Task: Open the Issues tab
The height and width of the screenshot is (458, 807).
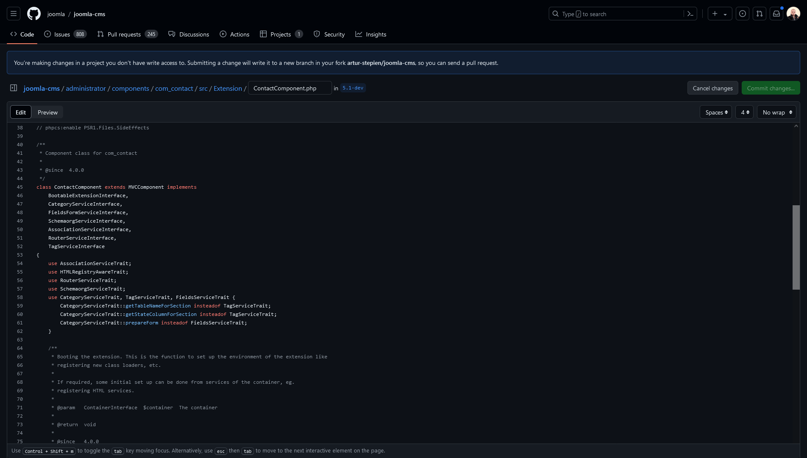Action: coord(65,34)
